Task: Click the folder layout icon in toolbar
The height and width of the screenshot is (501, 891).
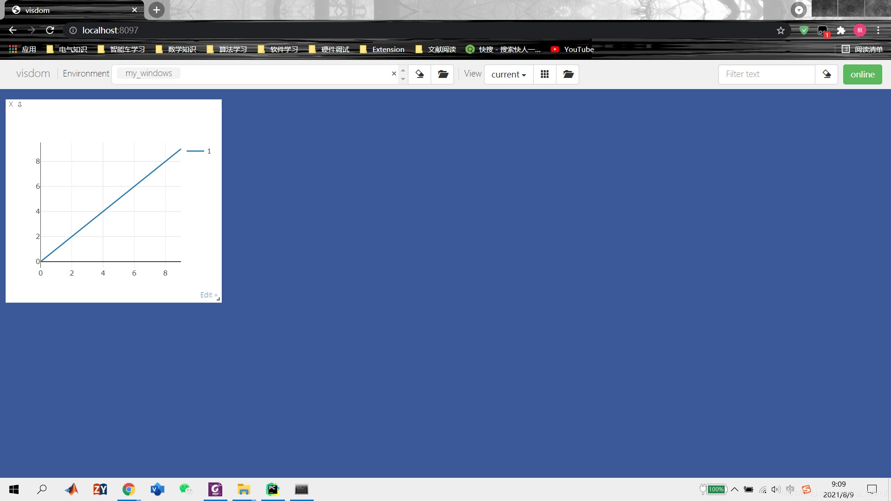Action: coord(568,74)
